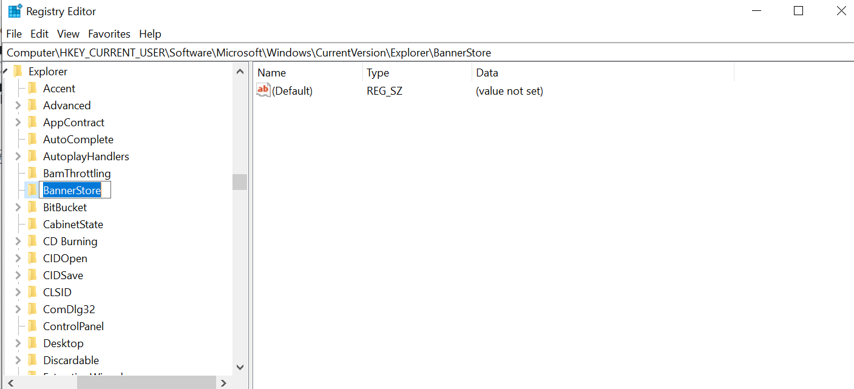Open the File menu
Viewport: 854px width, 389px height.
[14, 34]
